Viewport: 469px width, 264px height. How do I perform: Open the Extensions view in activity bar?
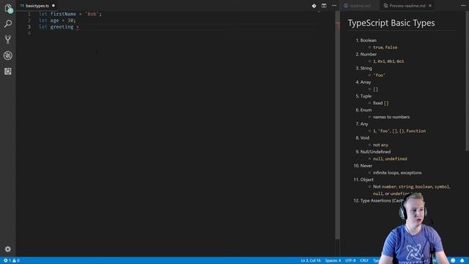8,71
